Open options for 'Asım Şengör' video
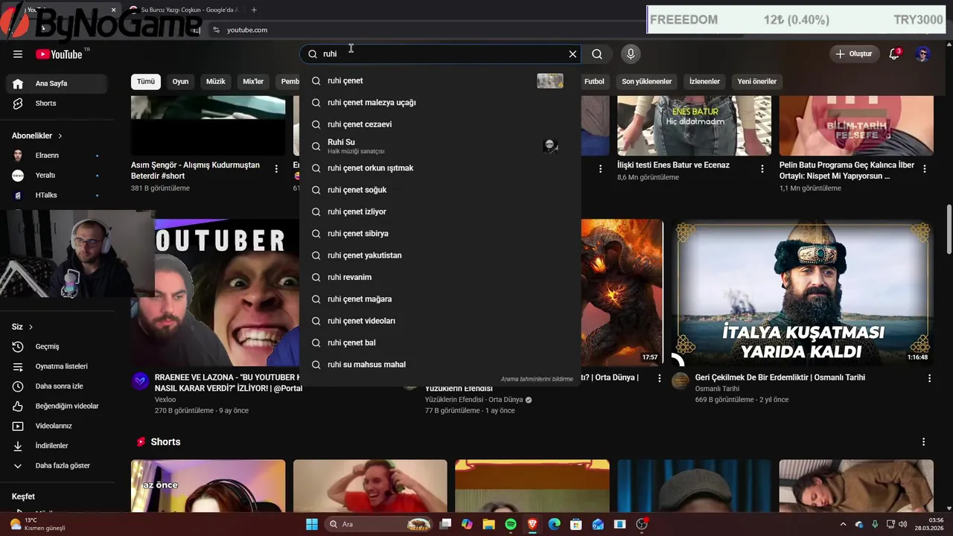This screenshot has width=953, height=536. 276,169
